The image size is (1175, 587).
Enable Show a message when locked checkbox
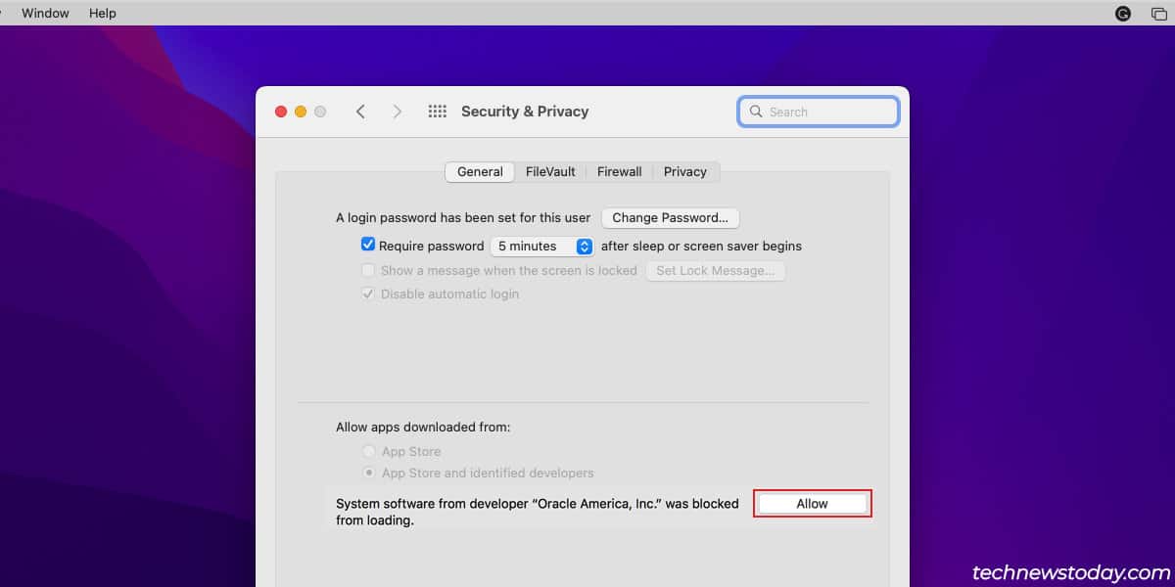(x=368, y=270)
